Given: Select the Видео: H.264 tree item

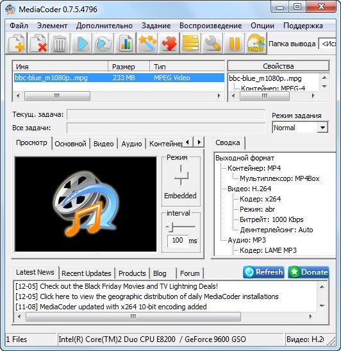Looking at the screenshot, I should (x=249, y=189).
